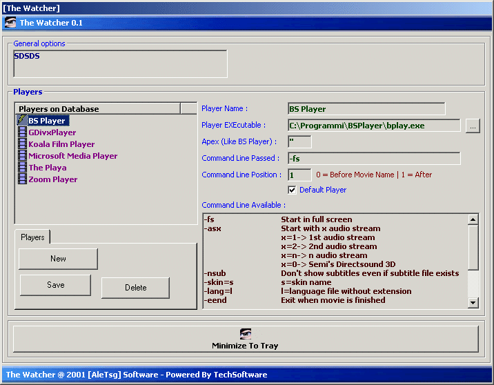Click the film icon beside Koala Film Player
The image size is (494, 385).
(22, 144)
